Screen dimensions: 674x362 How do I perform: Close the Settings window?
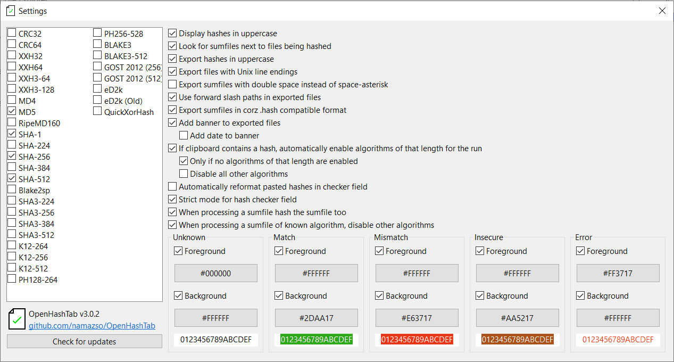[662, 11]
